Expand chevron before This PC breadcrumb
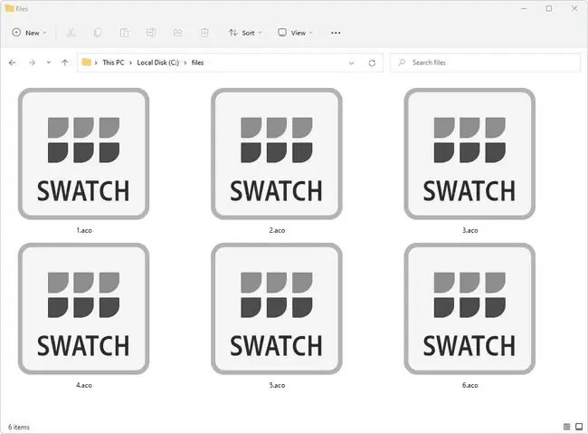 coord(96,63)
